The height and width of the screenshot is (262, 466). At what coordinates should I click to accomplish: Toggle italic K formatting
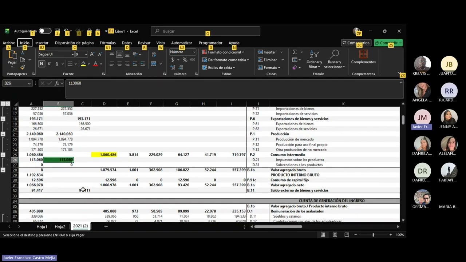pyautogui.click(x=49, y=64)
